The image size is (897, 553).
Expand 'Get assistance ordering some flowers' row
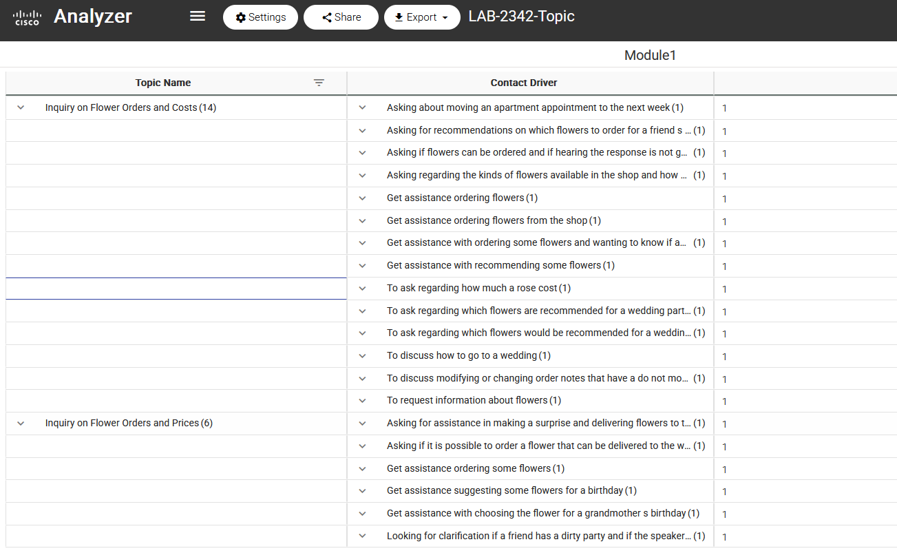click(363, 468)
